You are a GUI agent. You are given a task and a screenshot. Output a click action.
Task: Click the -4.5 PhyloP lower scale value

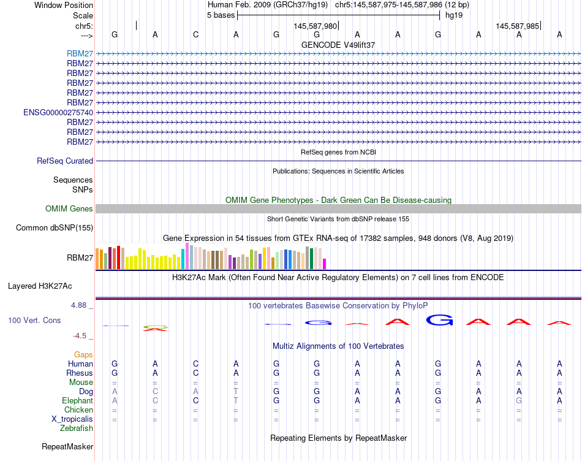point(80,336)
